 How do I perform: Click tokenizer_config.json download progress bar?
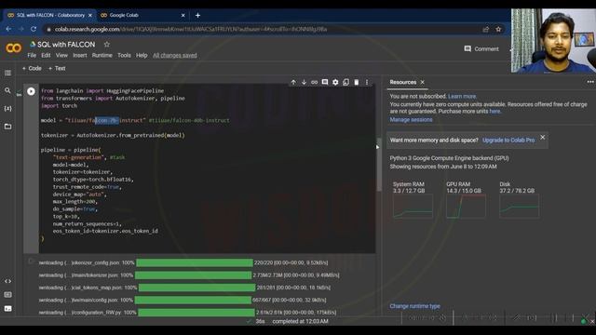pos(195,262)
